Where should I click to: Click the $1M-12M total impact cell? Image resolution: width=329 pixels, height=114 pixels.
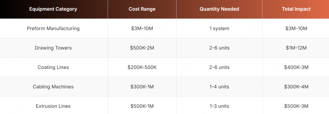(x=296, y=48)
